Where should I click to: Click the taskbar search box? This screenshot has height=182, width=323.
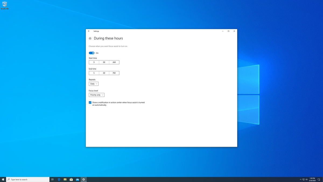point(28,179)
